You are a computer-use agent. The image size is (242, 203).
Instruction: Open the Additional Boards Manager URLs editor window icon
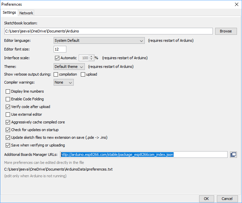pyautogui.click(x=233, y=155)
